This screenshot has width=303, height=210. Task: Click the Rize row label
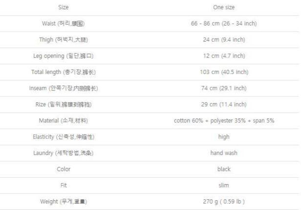pos(64,104)
